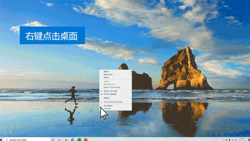Open the 排序方式(O) submenu

tap(115, 74)
